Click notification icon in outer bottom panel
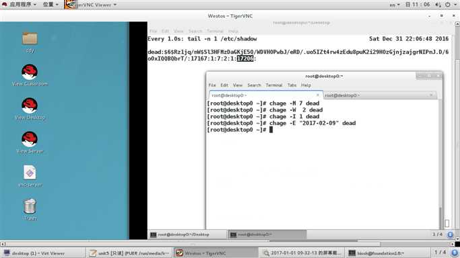 pos(455,253)
